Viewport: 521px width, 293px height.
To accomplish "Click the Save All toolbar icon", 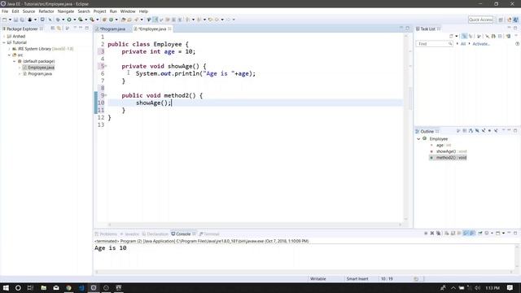I will click(22, 20).
